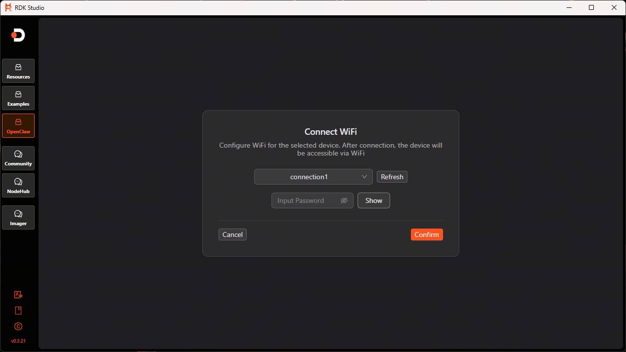
Task: Click the copyright icon in sidebar
Action: 18,326
